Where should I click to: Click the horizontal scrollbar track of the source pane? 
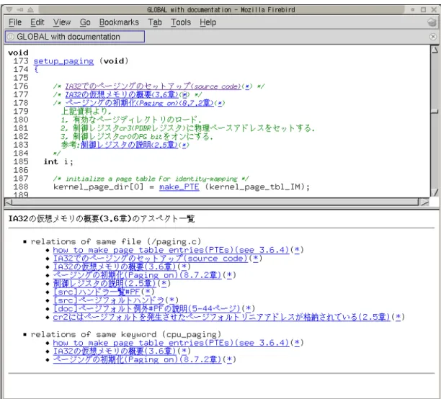click(x=215, y=202)
